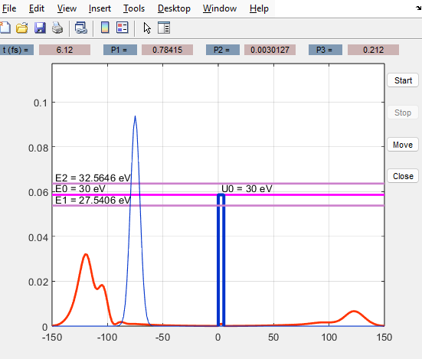Screen dimensions: 422x359
Task: Open the Edit menu
Action: 37,8
